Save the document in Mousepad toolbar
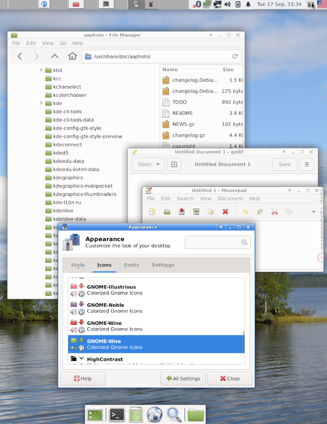The image size is (327, 424). [x=181, y=211]
